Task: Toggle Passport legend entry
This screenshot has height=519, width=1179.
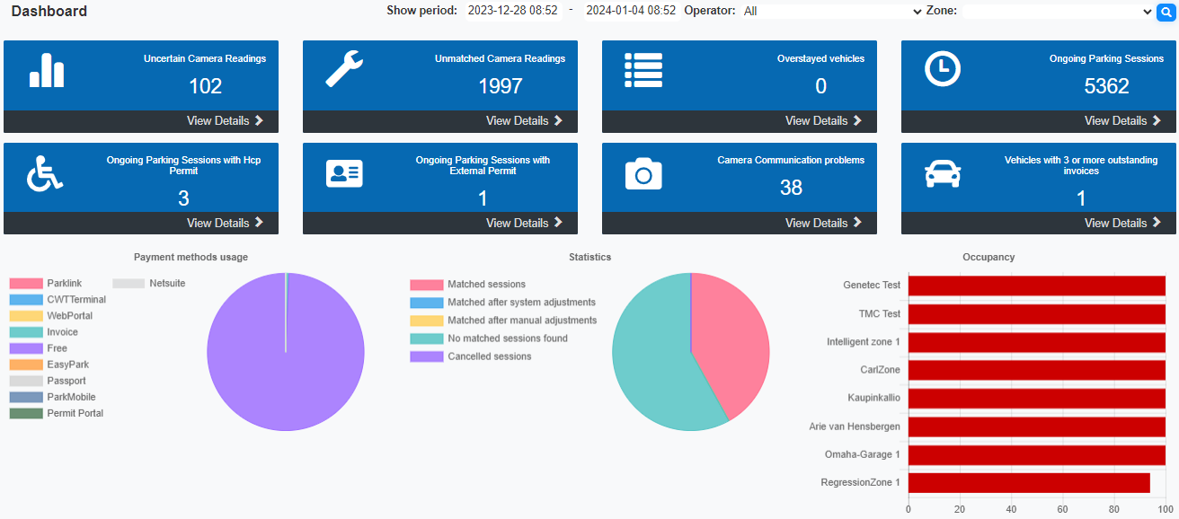Action: (48, 381)
